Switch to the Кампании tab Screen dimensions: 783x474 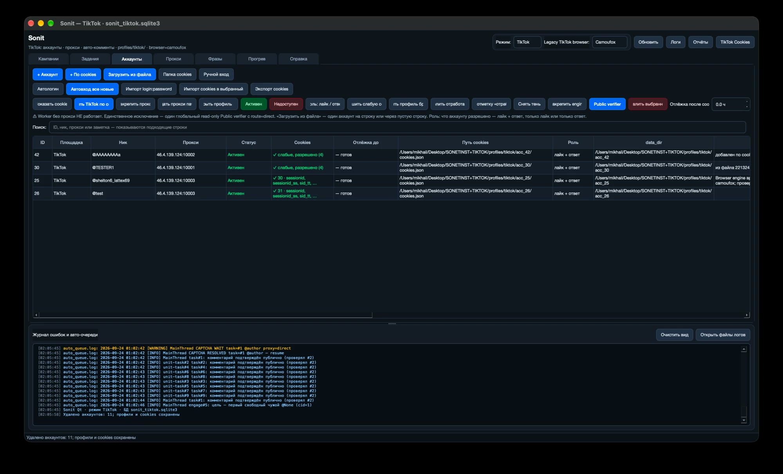pos(49,59)
